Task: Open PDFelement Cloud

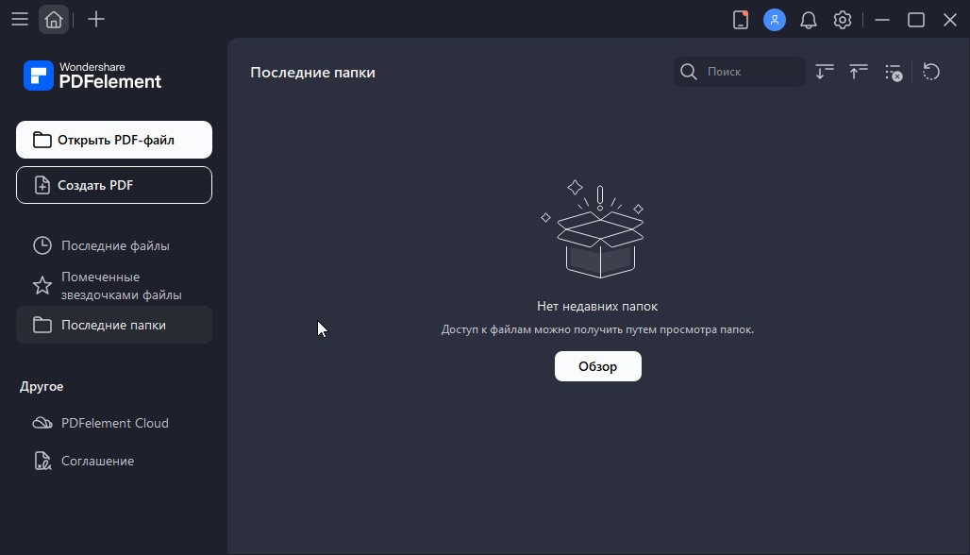Action: coord(114,423)
